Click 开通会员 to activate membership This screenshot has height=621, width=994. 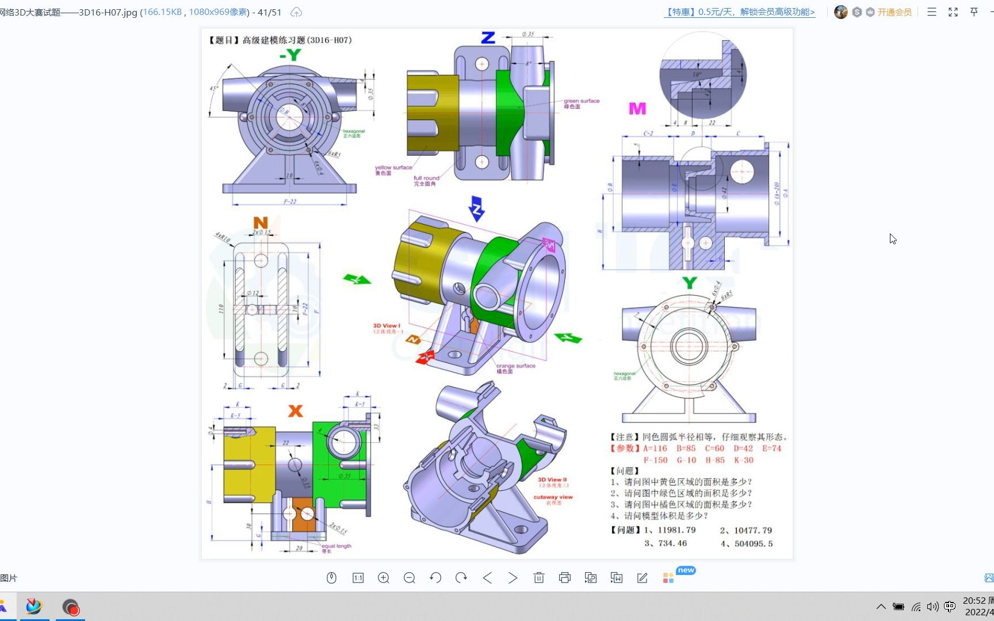tap(894, 12)
